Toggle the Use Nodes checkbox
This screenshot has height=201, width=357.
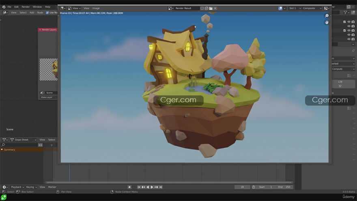click(47, 13)
